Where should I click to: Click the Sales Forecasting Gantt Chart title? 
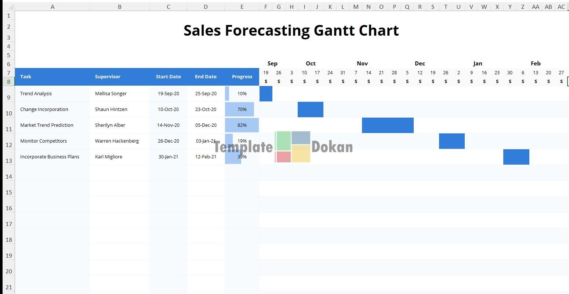point(291,30)
